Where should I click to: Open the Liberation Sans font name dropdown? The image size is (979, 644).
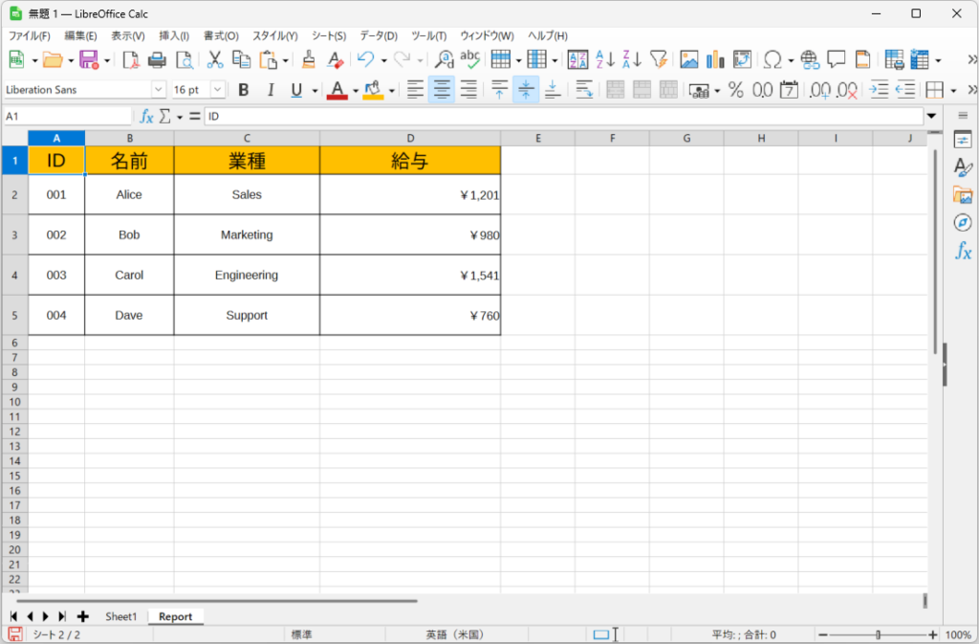158,90
